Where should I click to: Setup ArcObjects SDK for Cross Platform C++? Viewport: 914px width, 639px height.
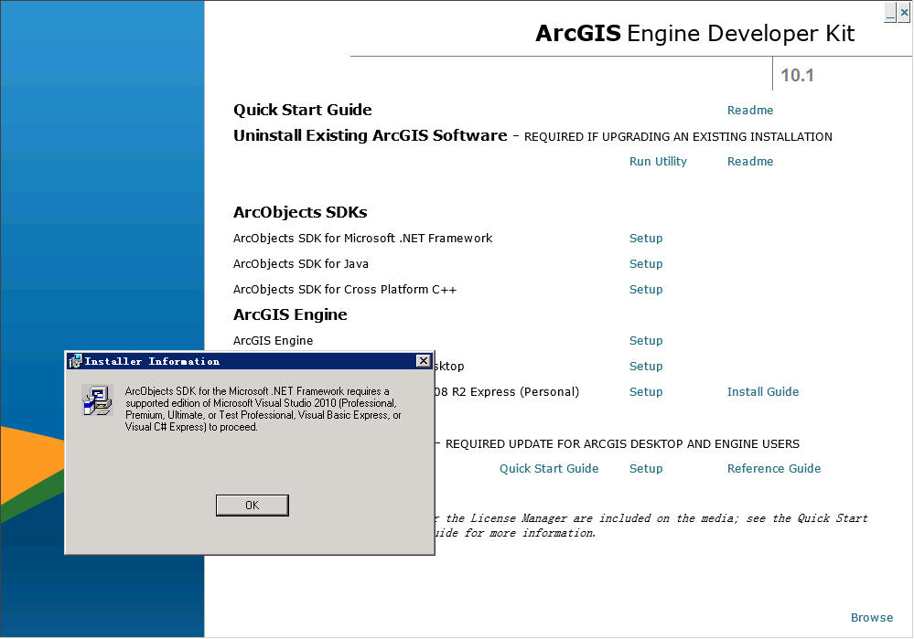pyautogui.click(x=646, y=290)
